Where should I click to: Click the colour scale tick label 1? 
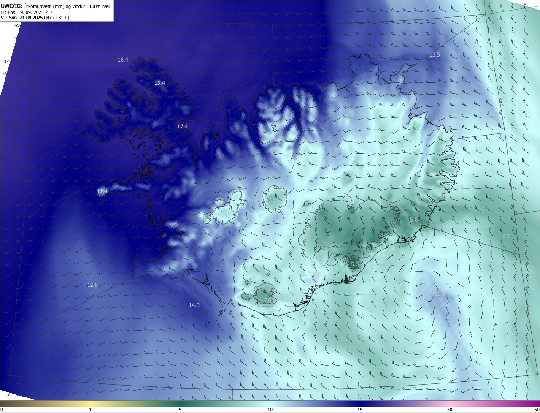90,410
